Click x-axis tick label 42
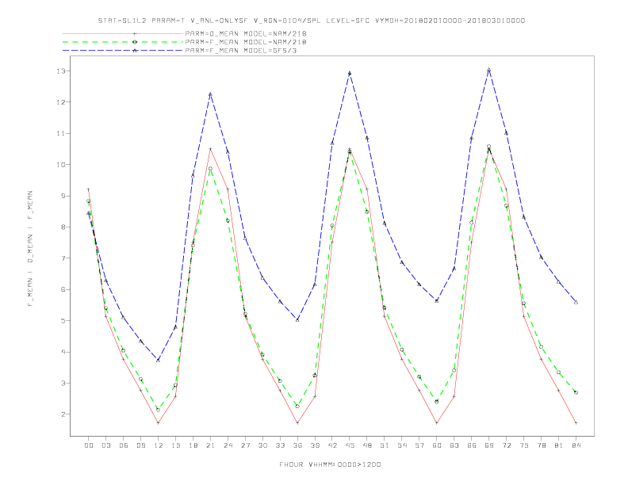 pos(332,445)
